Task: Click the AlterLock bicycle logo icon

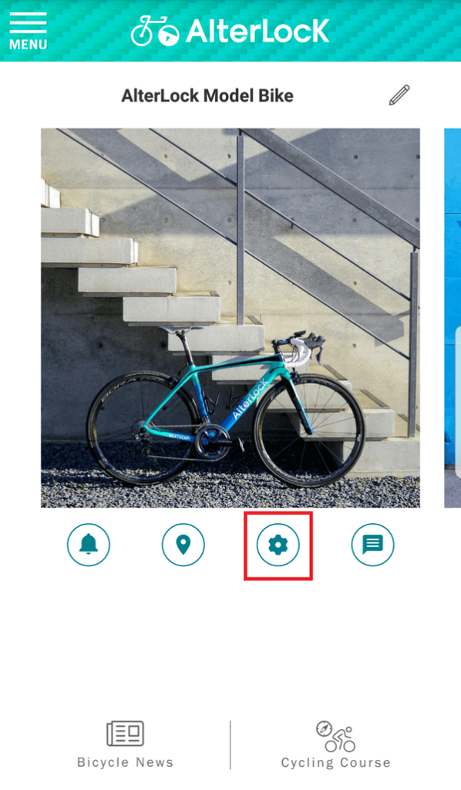Action: (x=155, y=31)
